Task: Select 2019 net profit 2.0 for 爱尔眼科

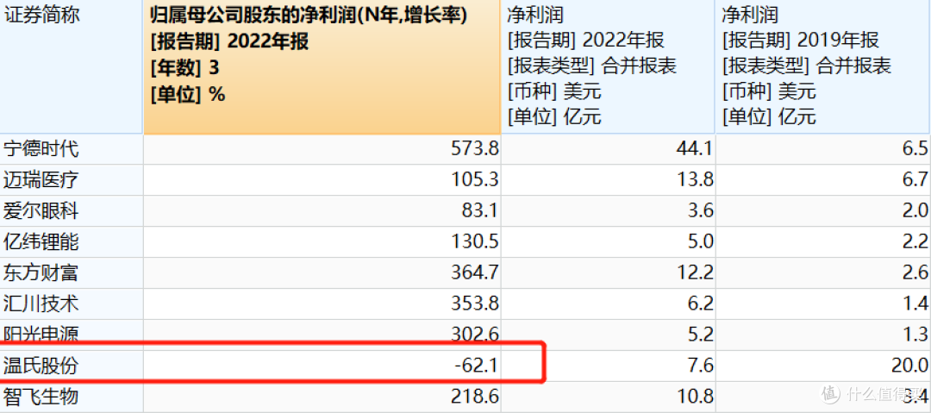Action: (x=823, y=211)
